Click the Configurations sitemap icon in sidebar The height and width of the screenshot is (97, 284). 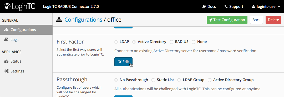(x=6, y=30)
